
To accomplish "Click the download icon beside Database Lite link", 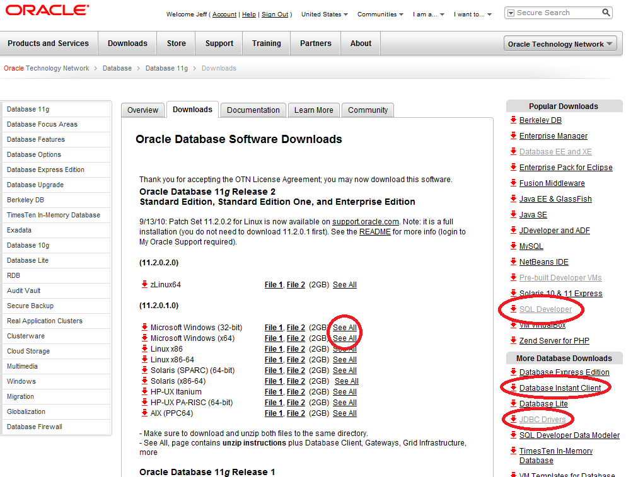I will (513, 403).
